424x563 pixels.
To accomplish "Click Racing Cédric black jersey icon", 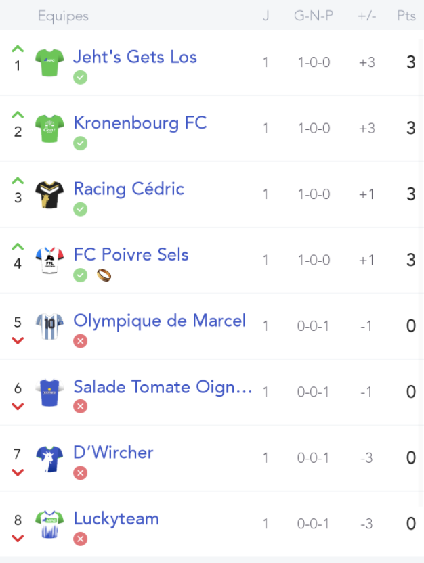I will pyautogui.click(x=49, y=195).
